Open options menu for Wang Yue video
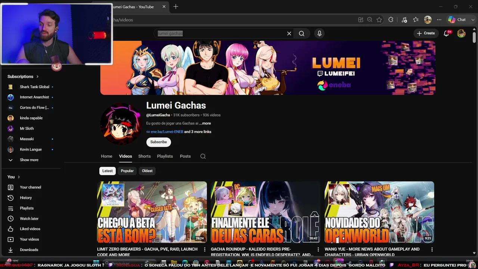The height and width of the screenshot is (269, 478). coord(432,249)
